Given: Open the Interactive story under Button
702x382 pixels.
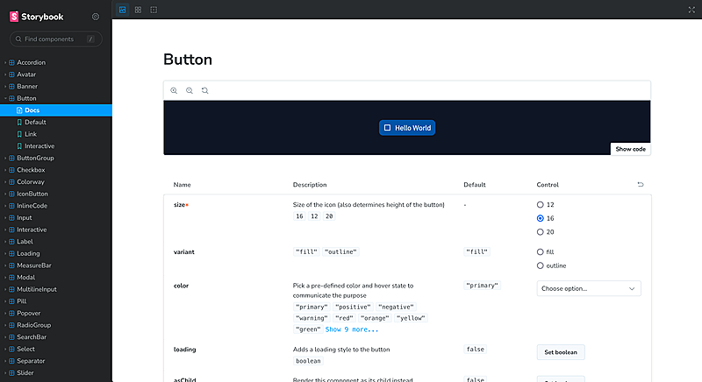Looking at the screenshot, I should point(39,146).
